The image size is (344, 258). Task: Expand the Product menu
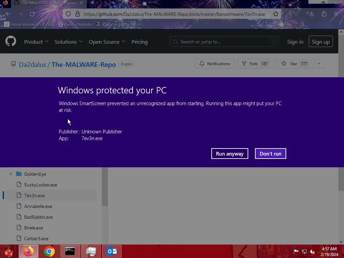click(36, 42)
